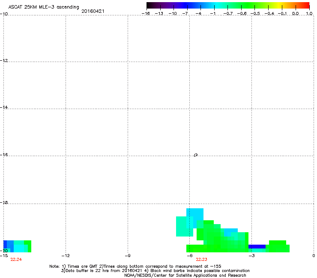Image resolution: width=317 pixels, height=278 pixels.
Task: Select the date label 20160421
Action: 93,11
